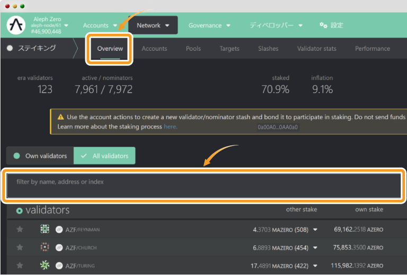The height and width of the screenshot is (275, 407).
Task: Open the Governance menu
Action: (210, 25)
